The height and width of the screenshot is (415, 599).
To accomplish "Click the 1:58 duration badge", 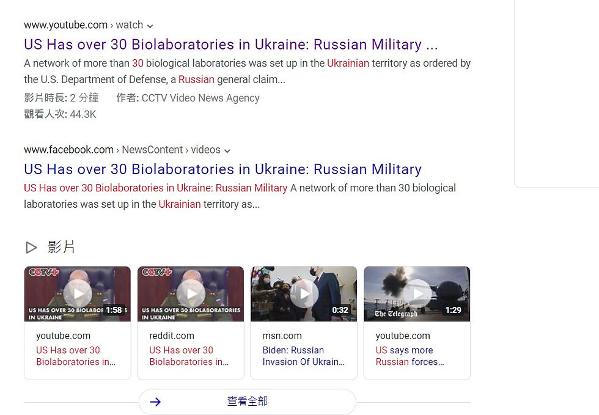I will pyautogui.click(x=114, y=310).
